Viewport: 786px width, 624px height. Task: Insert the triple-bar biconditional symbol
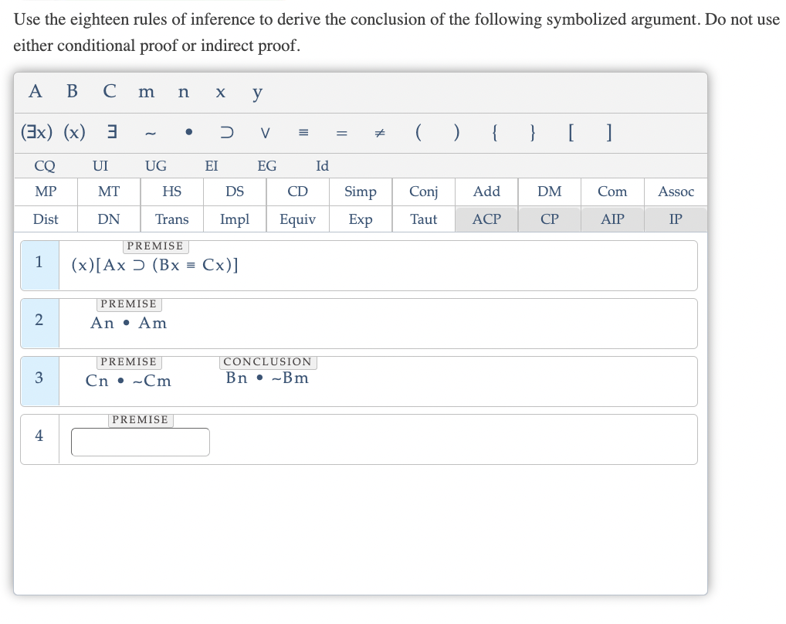pyautogui.click(x=303, y=133)
